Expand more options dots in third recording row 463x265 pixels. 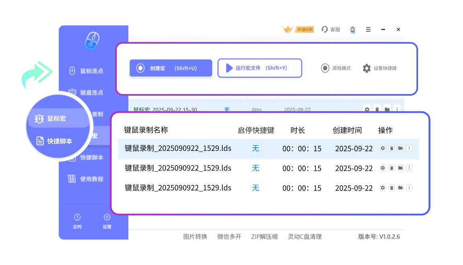[409, 188]
